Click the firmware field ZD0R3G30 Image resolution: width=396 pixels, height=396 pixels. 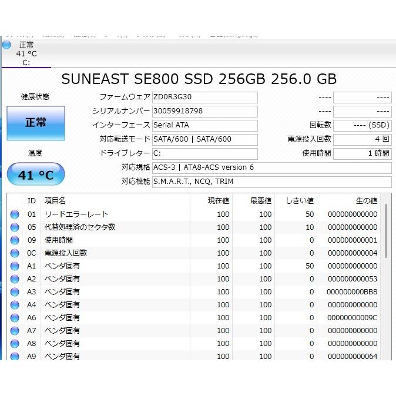205,97
